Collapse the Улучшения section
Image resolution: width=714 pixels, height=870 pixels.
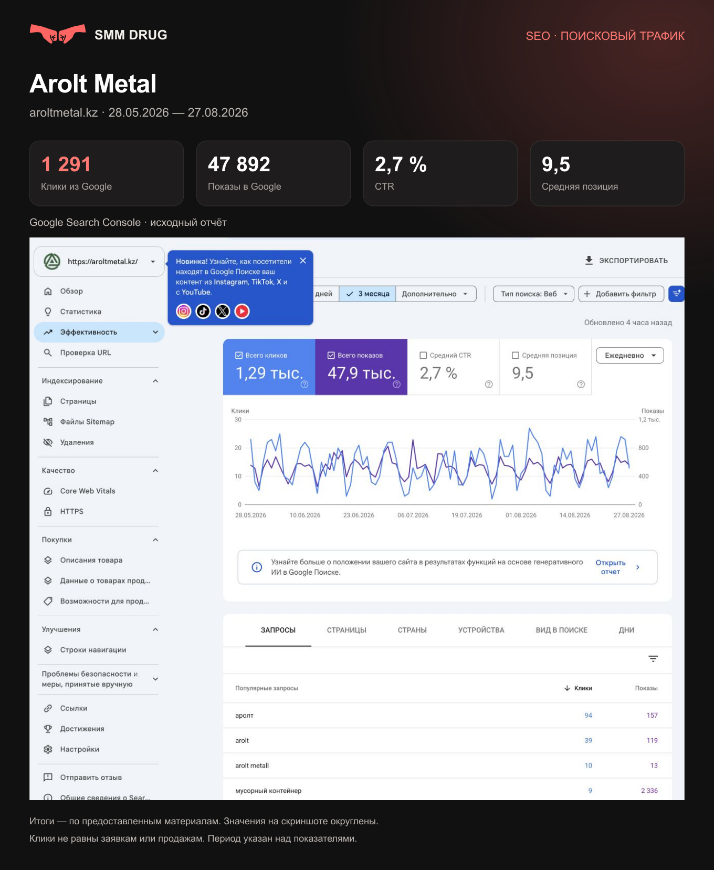(x=155, y=629)
